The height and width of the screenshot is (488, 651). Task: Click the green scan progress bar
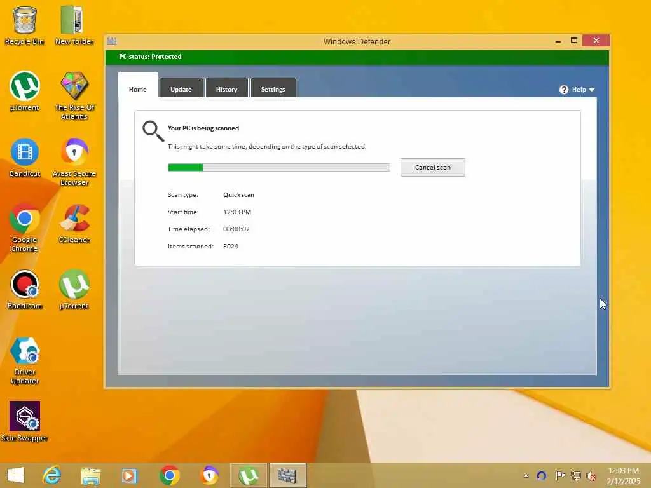pyautogui.click(x=278, y=167)
